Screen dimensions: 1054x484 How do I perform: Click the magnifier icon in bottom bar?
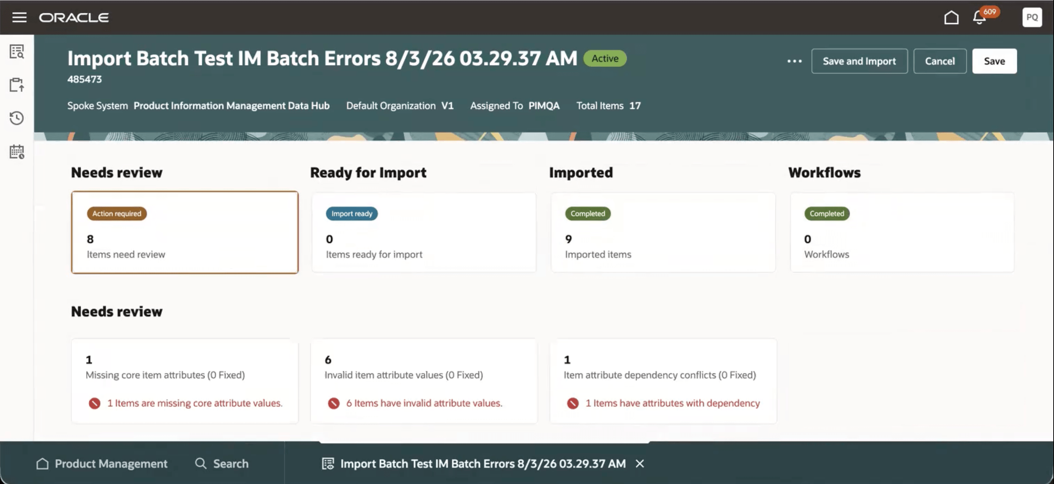click(201, 464)
